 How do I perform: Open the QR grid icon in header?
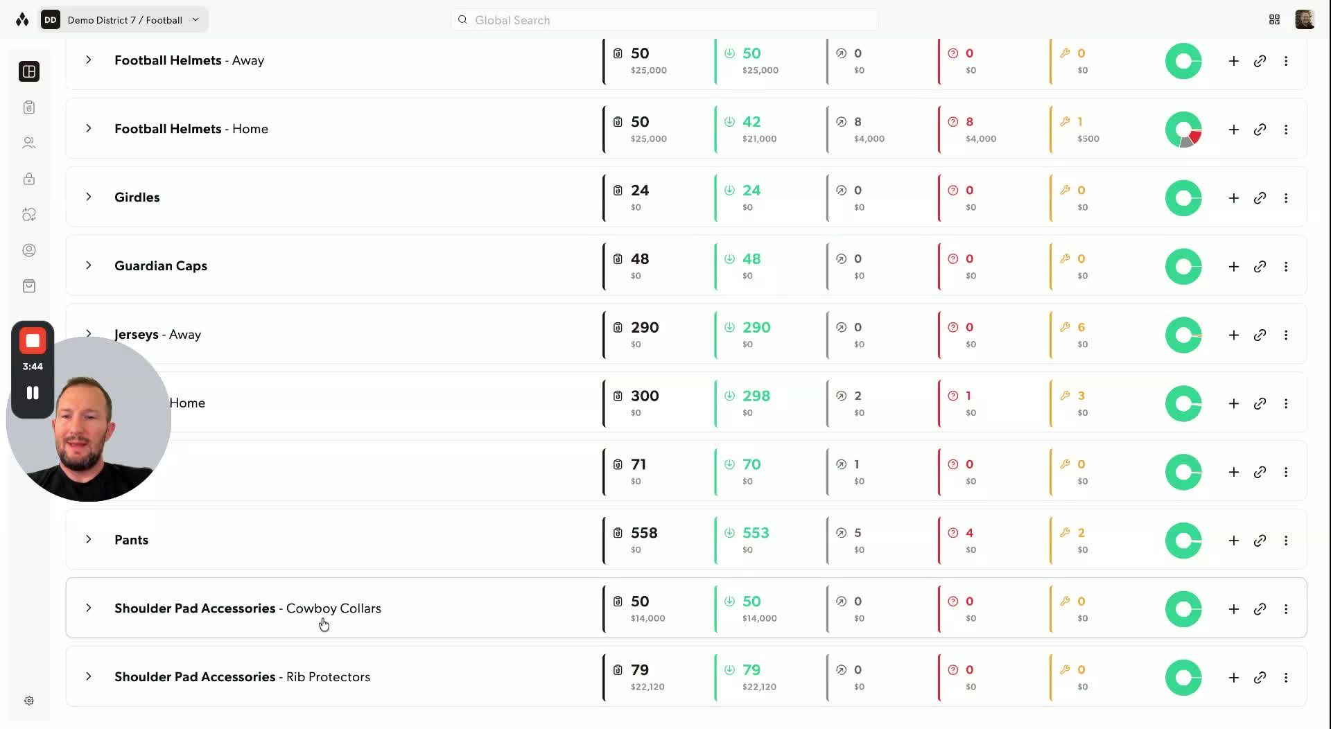pyautogui.click(x=1274, y=19)
